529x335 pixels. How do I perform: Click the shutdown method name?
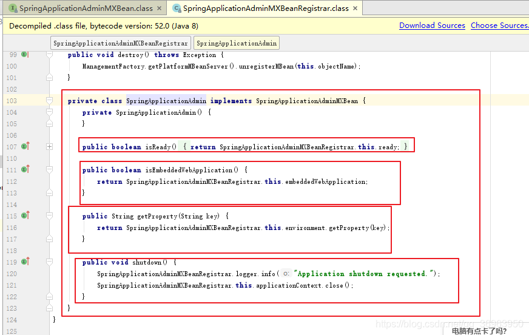[x=147, y=262]
